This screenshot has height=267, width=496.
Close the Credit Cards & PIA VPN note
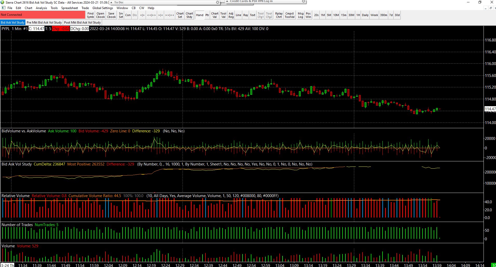tap(303, 1)
